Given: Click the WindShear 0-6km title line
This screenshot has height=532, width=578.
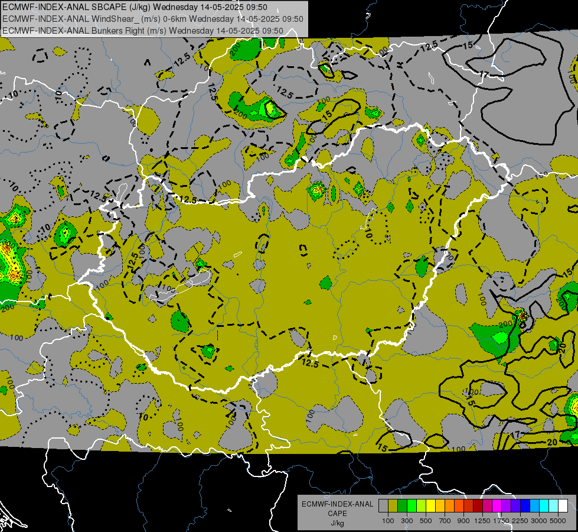Looking at the screenshot, I should [x=152, y=19].
